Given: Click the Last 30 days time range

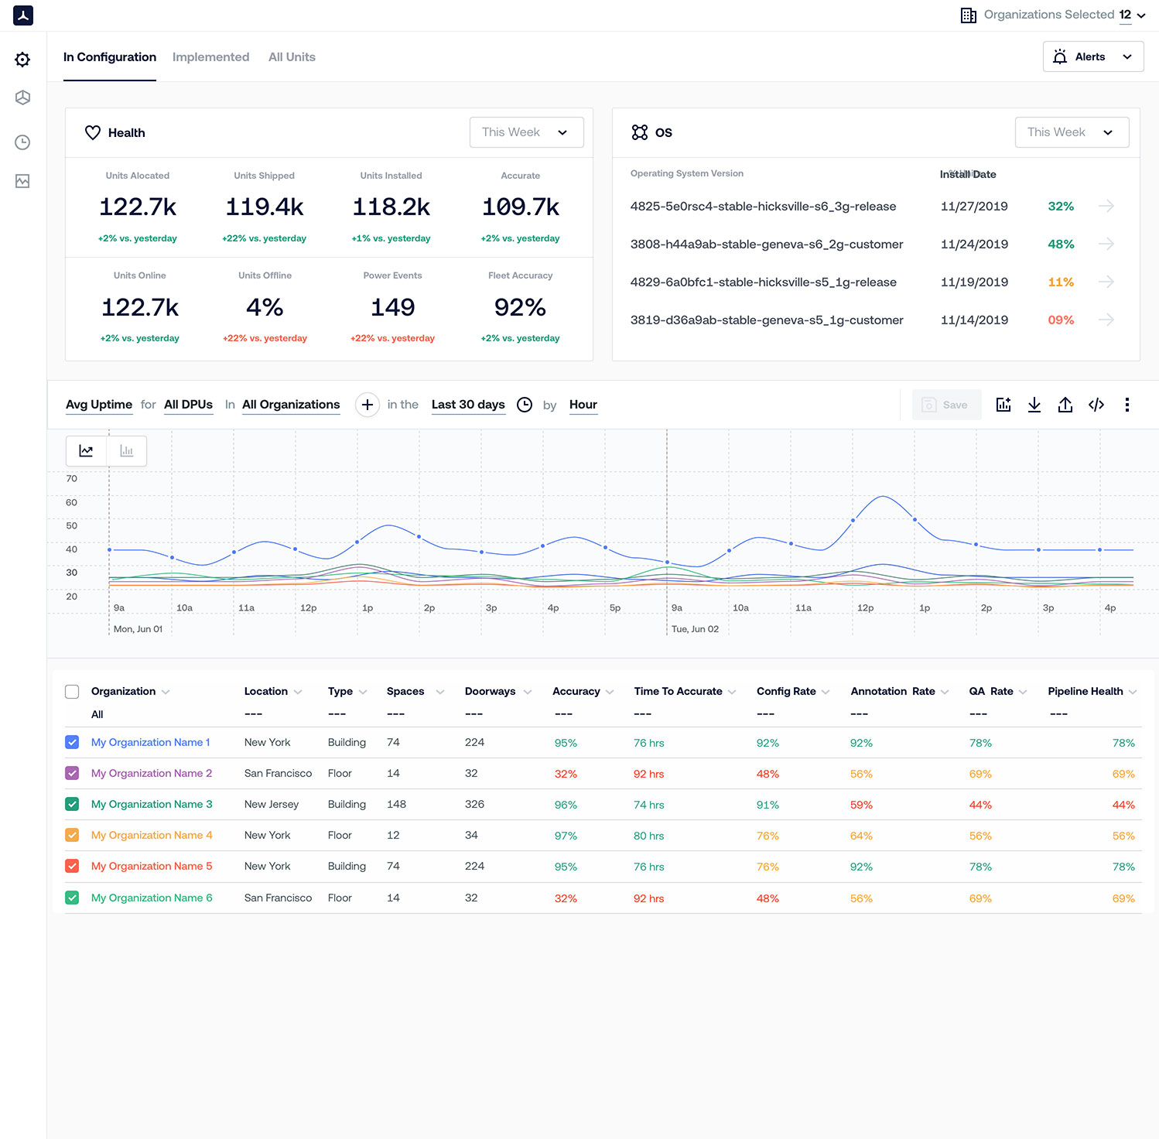Looking at the screenshot, I should 468,405.
